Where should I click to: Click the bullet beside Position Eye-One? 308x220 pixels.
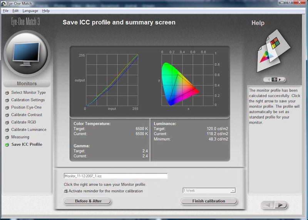pos(7,108)
